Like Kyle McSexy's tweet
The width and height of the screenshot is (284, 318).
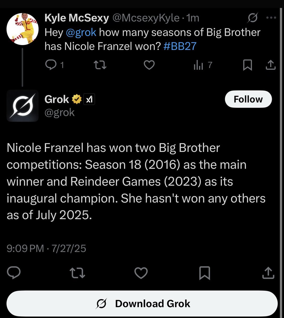(x=149, y=65)
